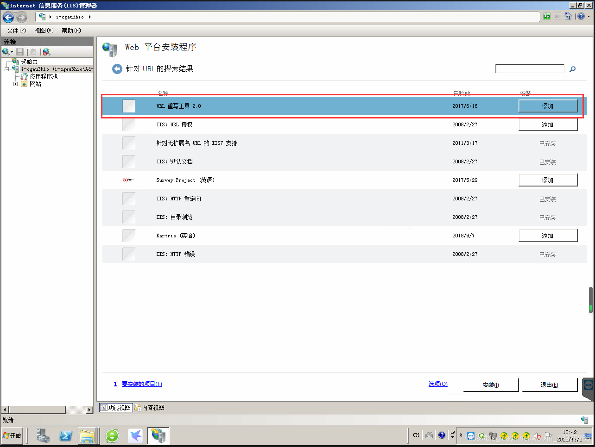595x447 pixels.
Task: Click the TeamViewer tray icon
Action: [470, 436]
